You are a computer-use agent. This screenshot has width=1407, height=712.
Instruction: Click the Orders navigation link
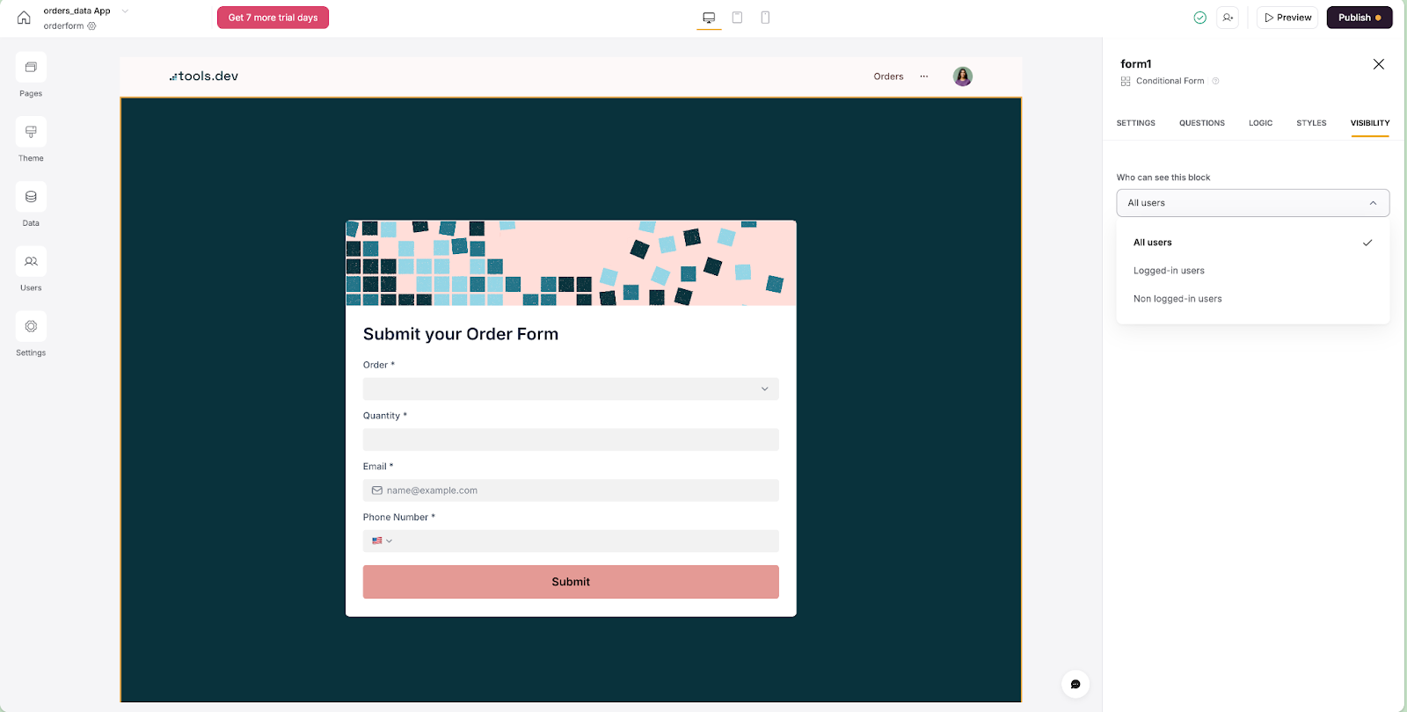(888, 76)
